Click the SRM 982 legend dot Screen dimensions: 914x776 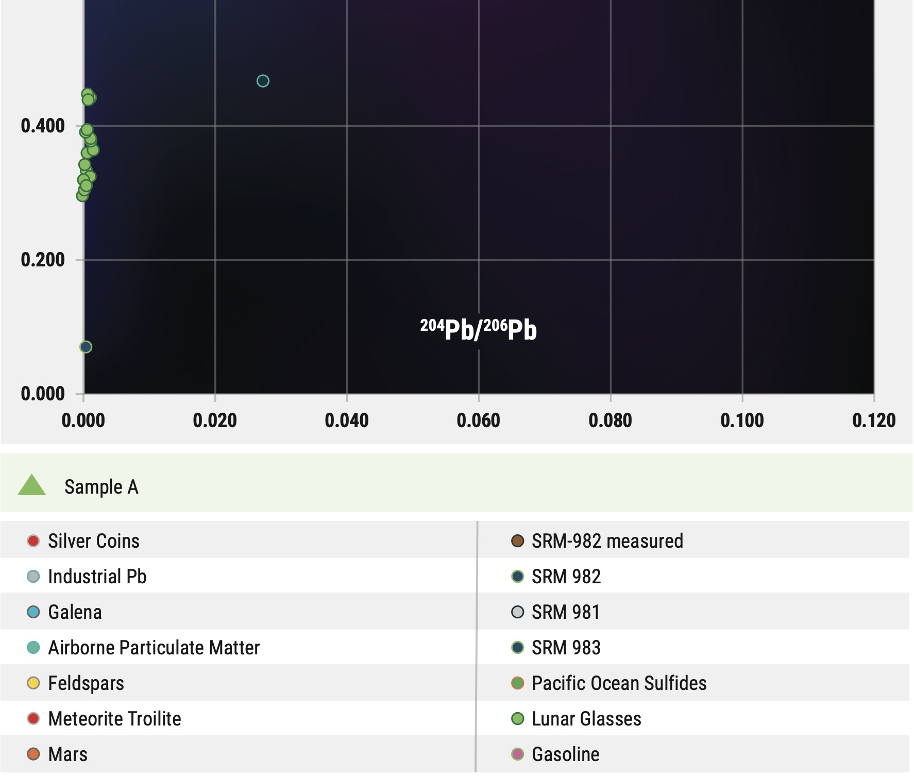(x=517, y=577)
